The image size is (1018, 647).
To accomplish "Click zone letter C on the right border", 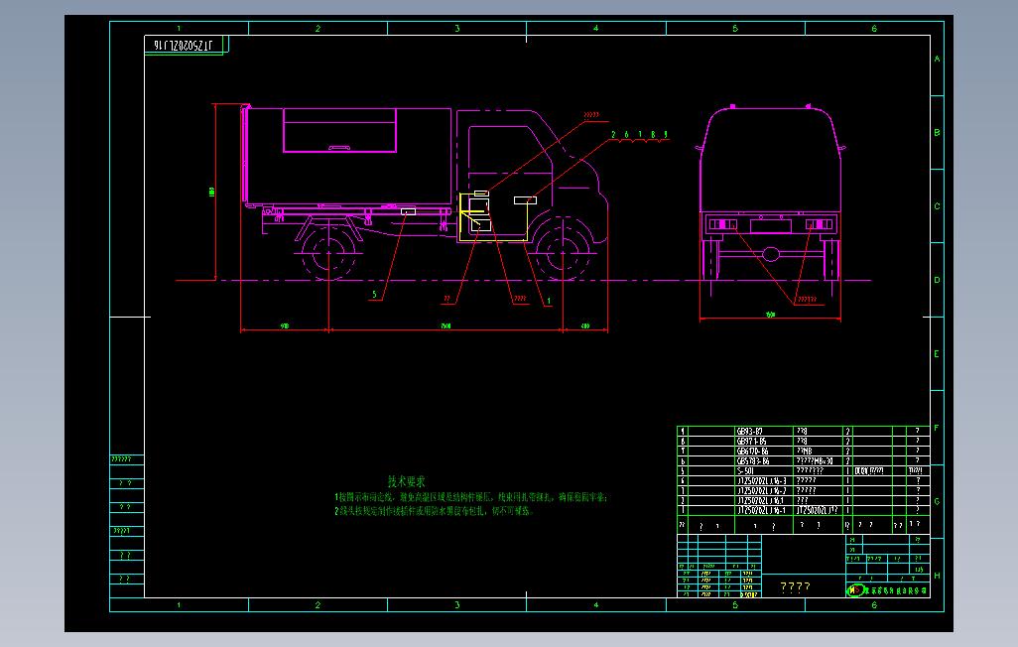I will [937, 206].
